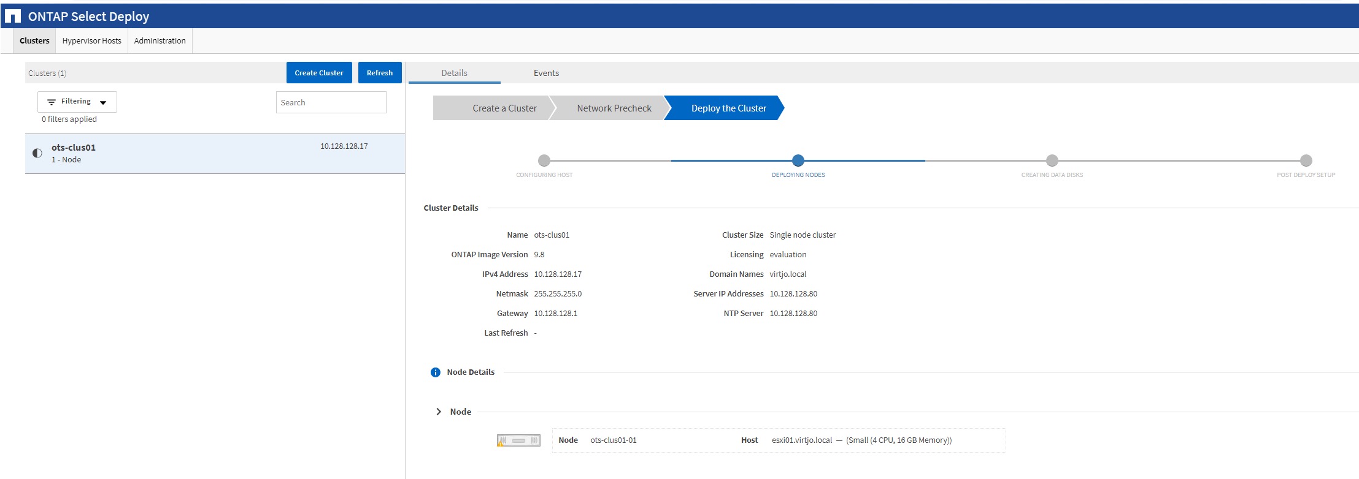This screenshot has width=1359, height=479.
Task: Select the Network Precheck wizard step
Action: (614, 108)
